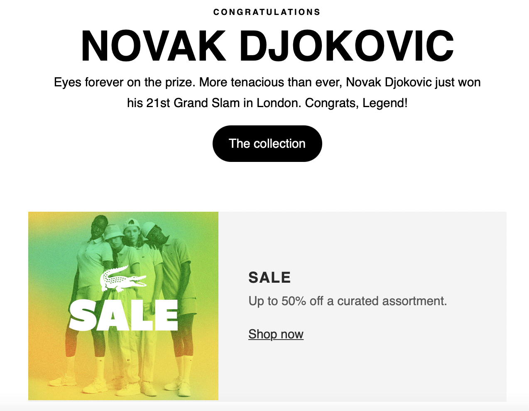Open the colorful SALE promo image
This screenshot has height=411, width=529.
(123, 306)
